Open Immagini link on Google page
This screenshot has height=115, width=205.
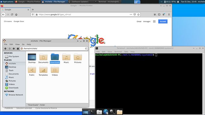pos(147,21)
